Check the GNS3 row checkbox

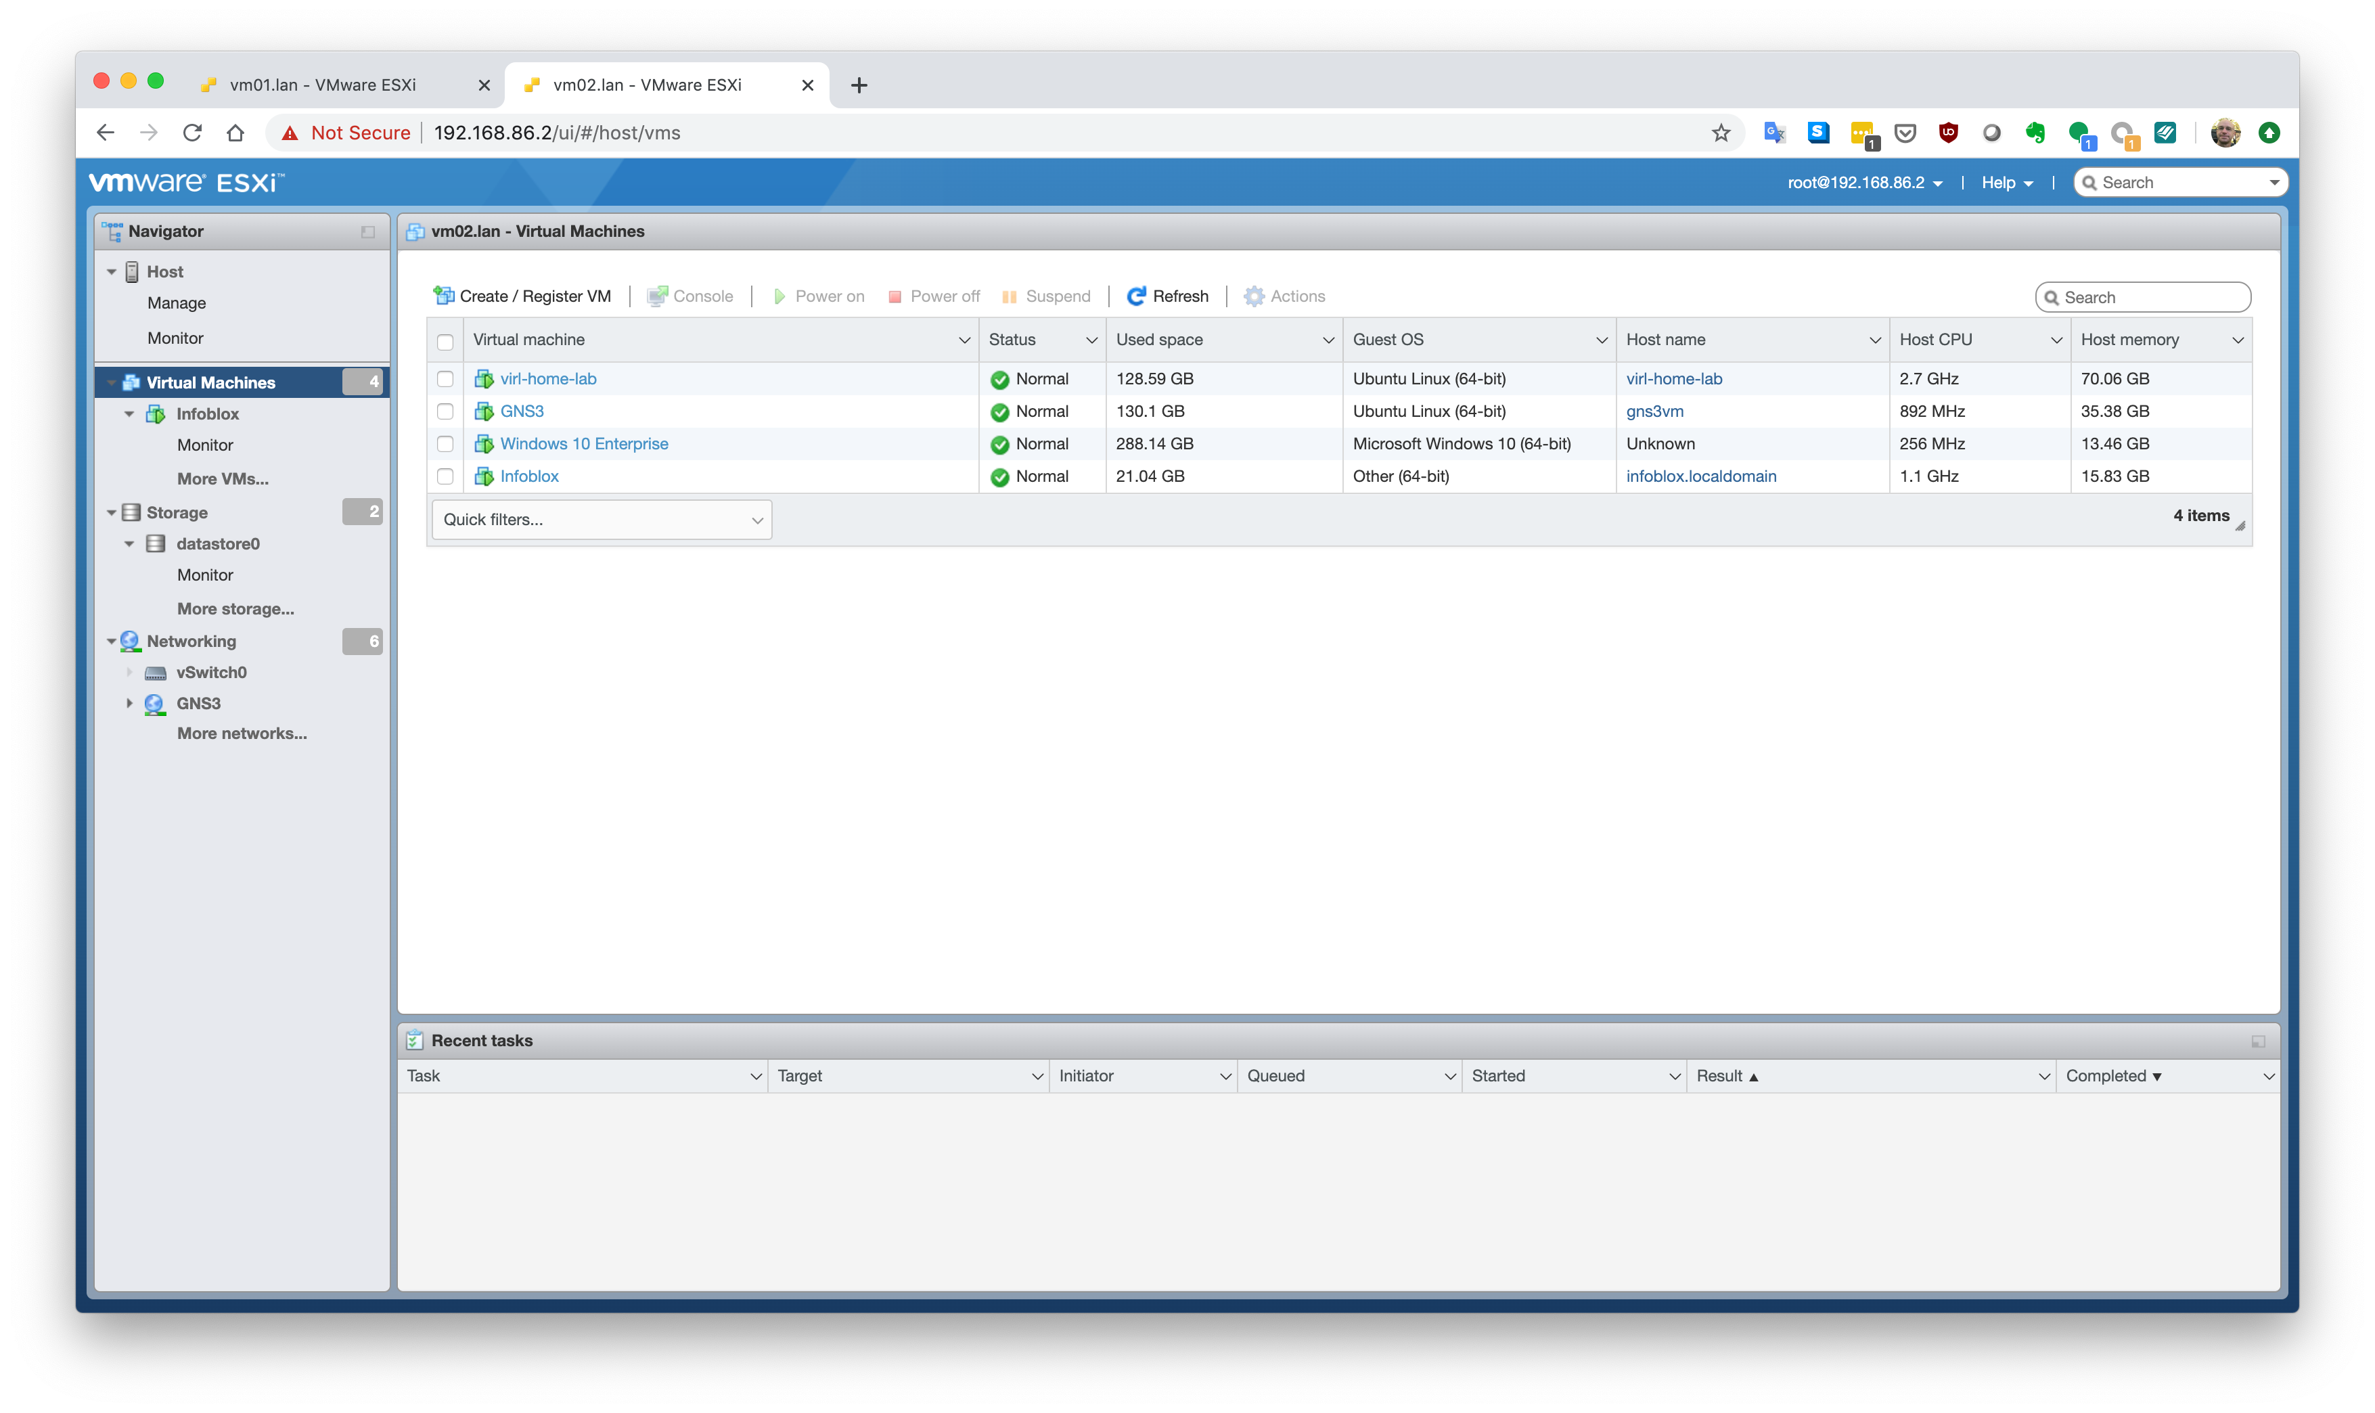(x=445, y=411)
